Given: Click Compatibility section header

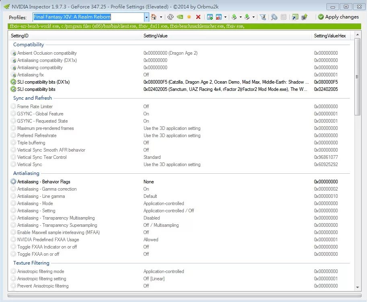Looking at the screenshot, I should tap(29, 45).
